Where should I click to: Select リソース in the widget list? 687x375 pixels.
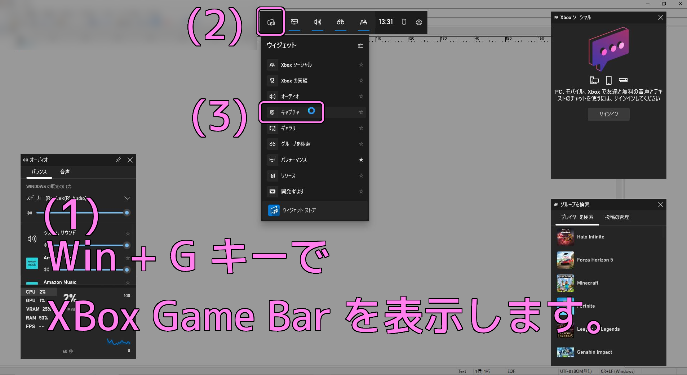315,176
